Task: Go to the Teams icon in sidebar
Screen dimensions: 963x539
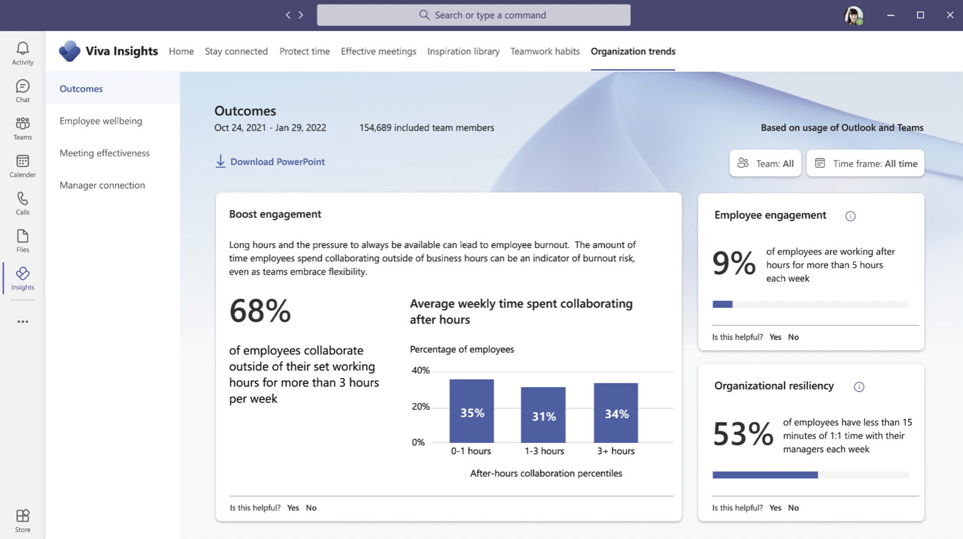Action: 22,128
